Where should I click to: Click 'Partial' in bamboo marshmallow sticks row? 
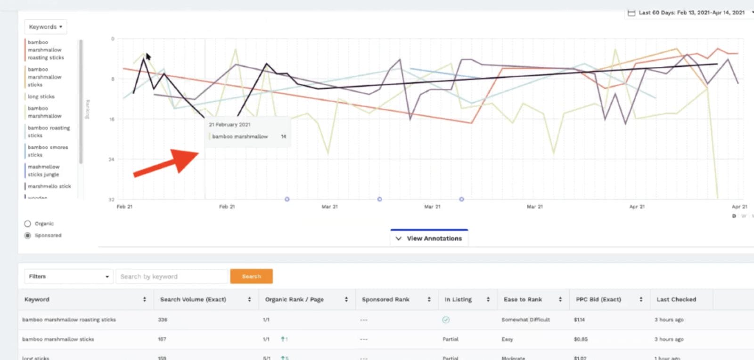point(451,339)
